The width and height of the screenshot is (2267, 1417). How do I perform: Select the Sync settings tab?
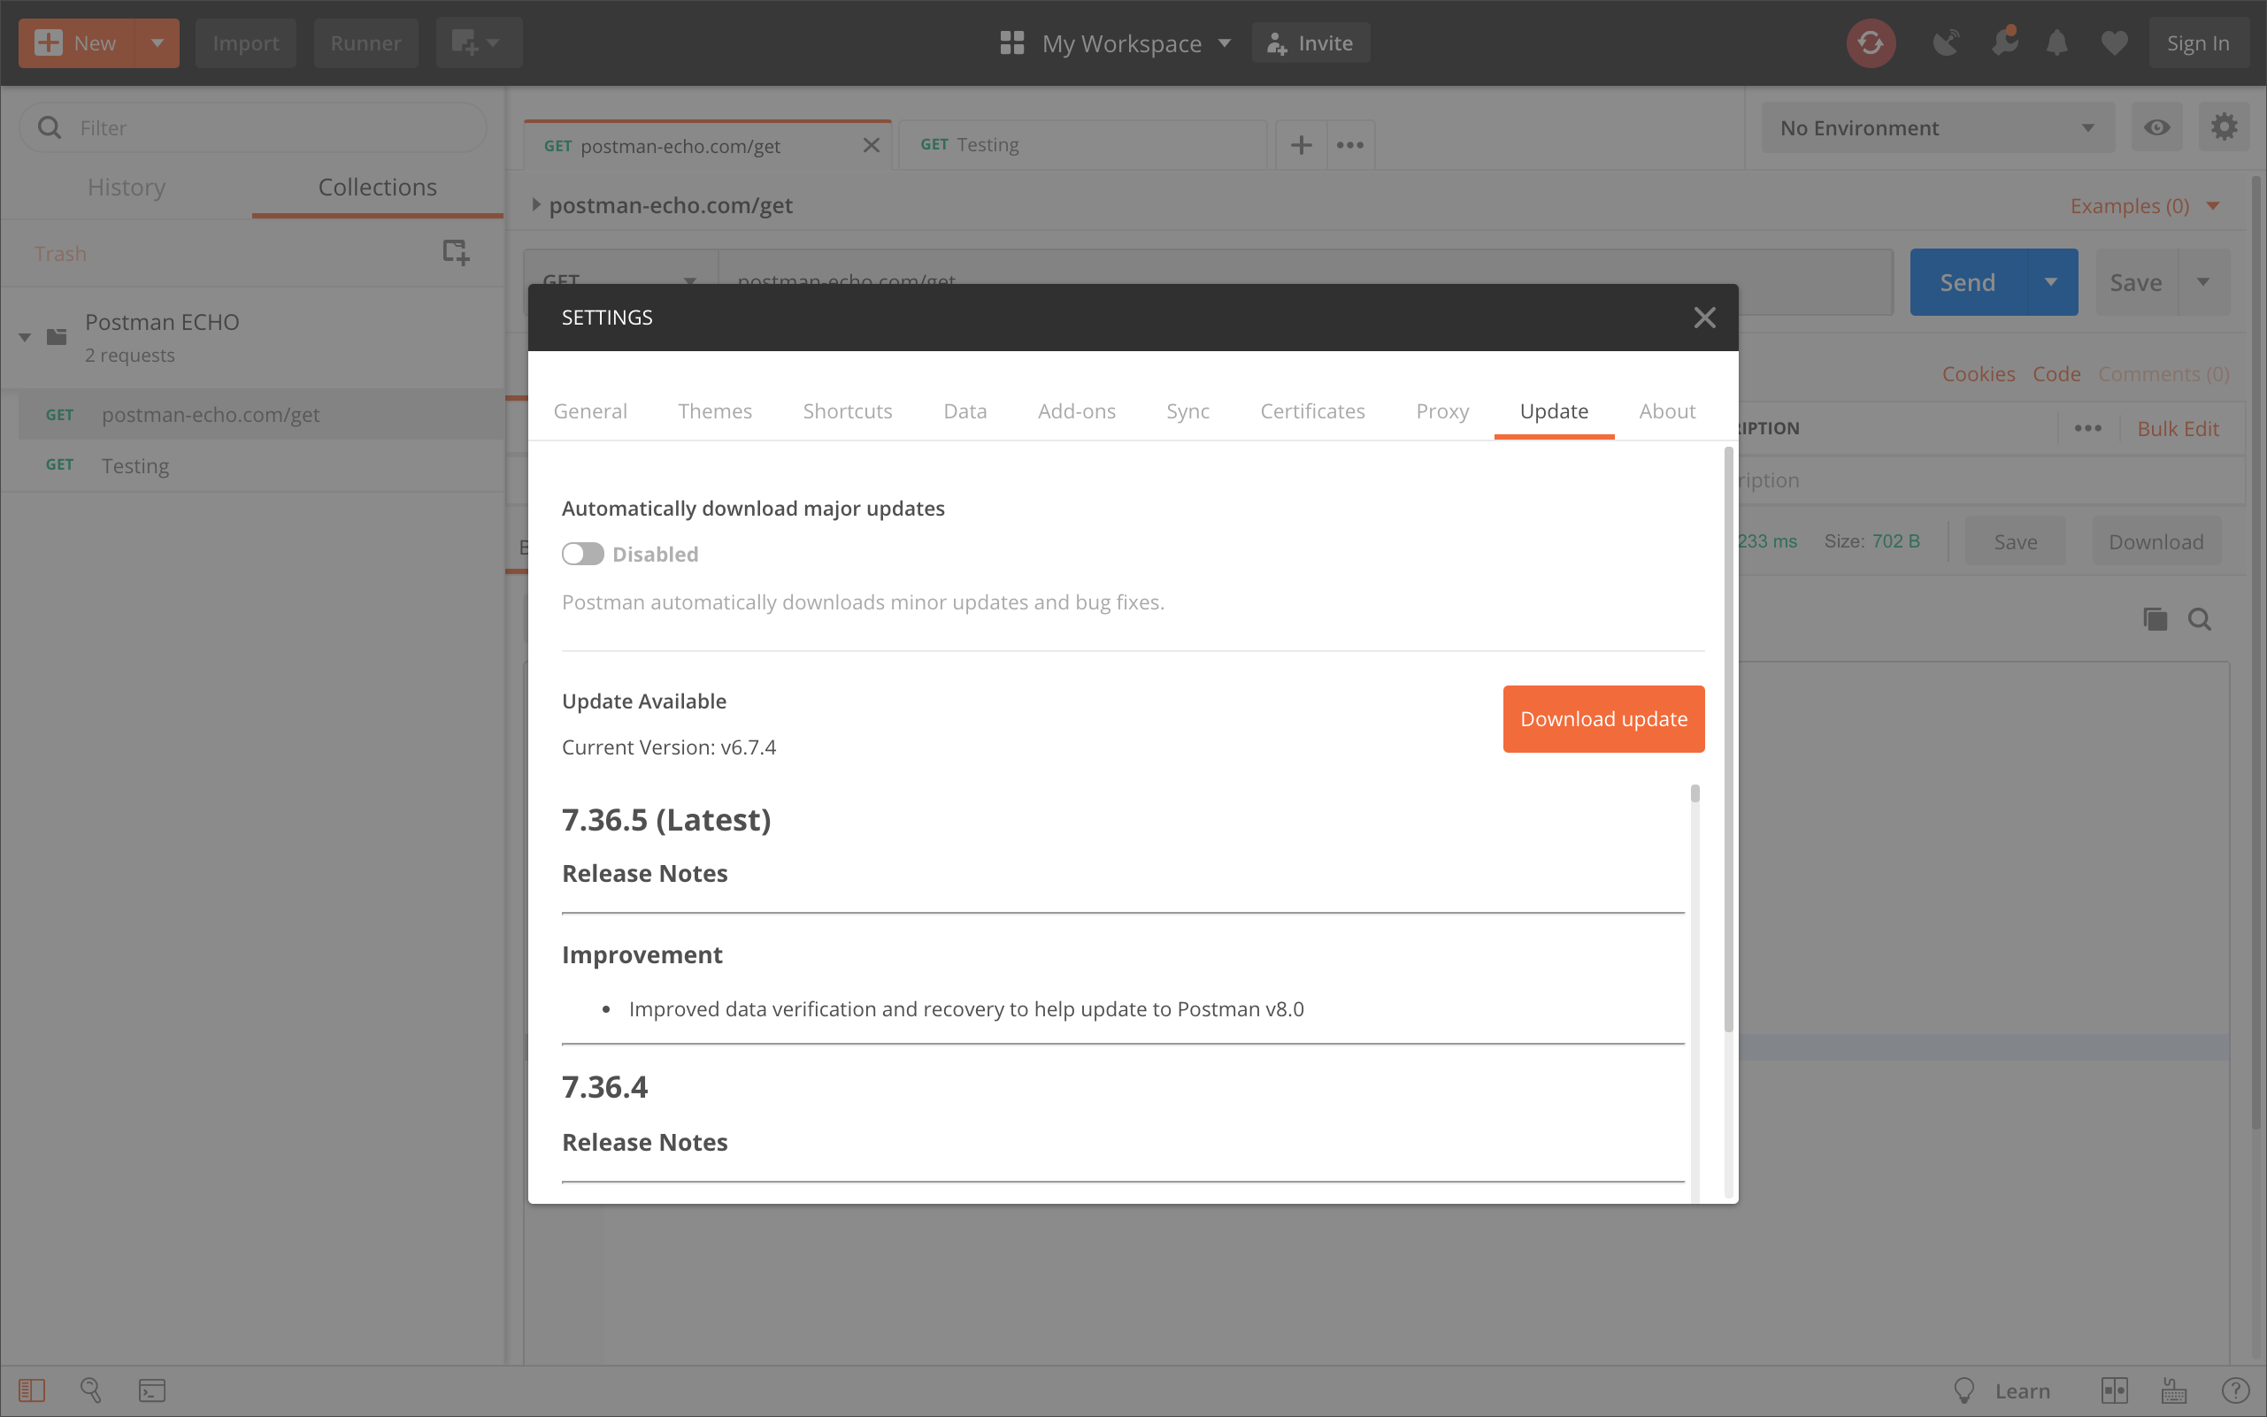[x=1187, y=411]
